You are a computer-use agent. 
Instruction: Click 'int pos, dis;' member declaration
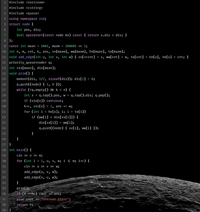click(28, 30)
